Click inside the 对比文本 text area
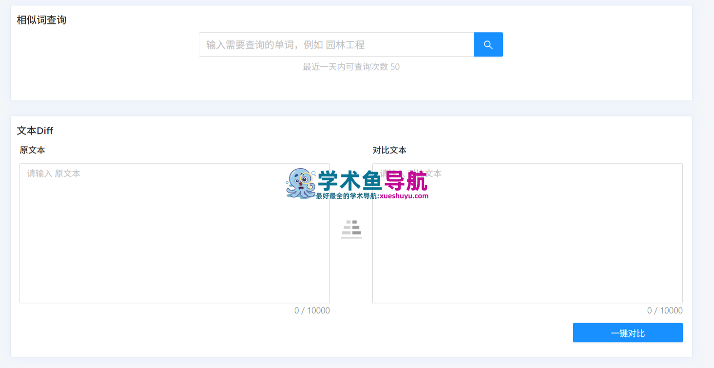This screenshot has height=368, width=714. (527, 244)
